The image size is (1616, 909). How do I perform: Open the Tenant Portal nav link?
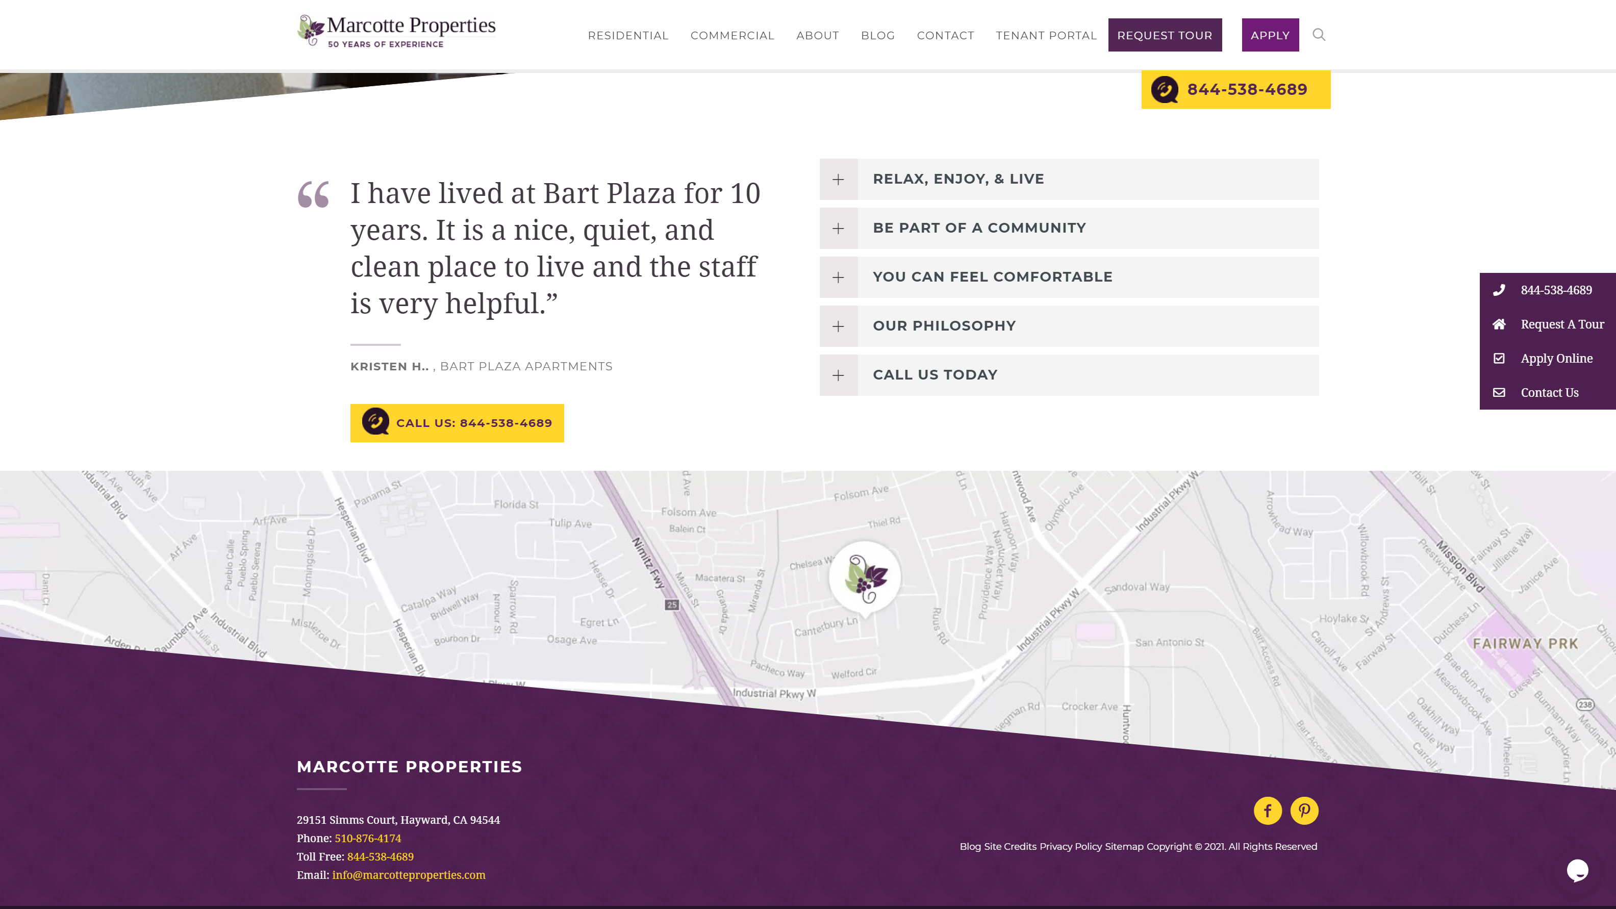(x=1046, y=36)
